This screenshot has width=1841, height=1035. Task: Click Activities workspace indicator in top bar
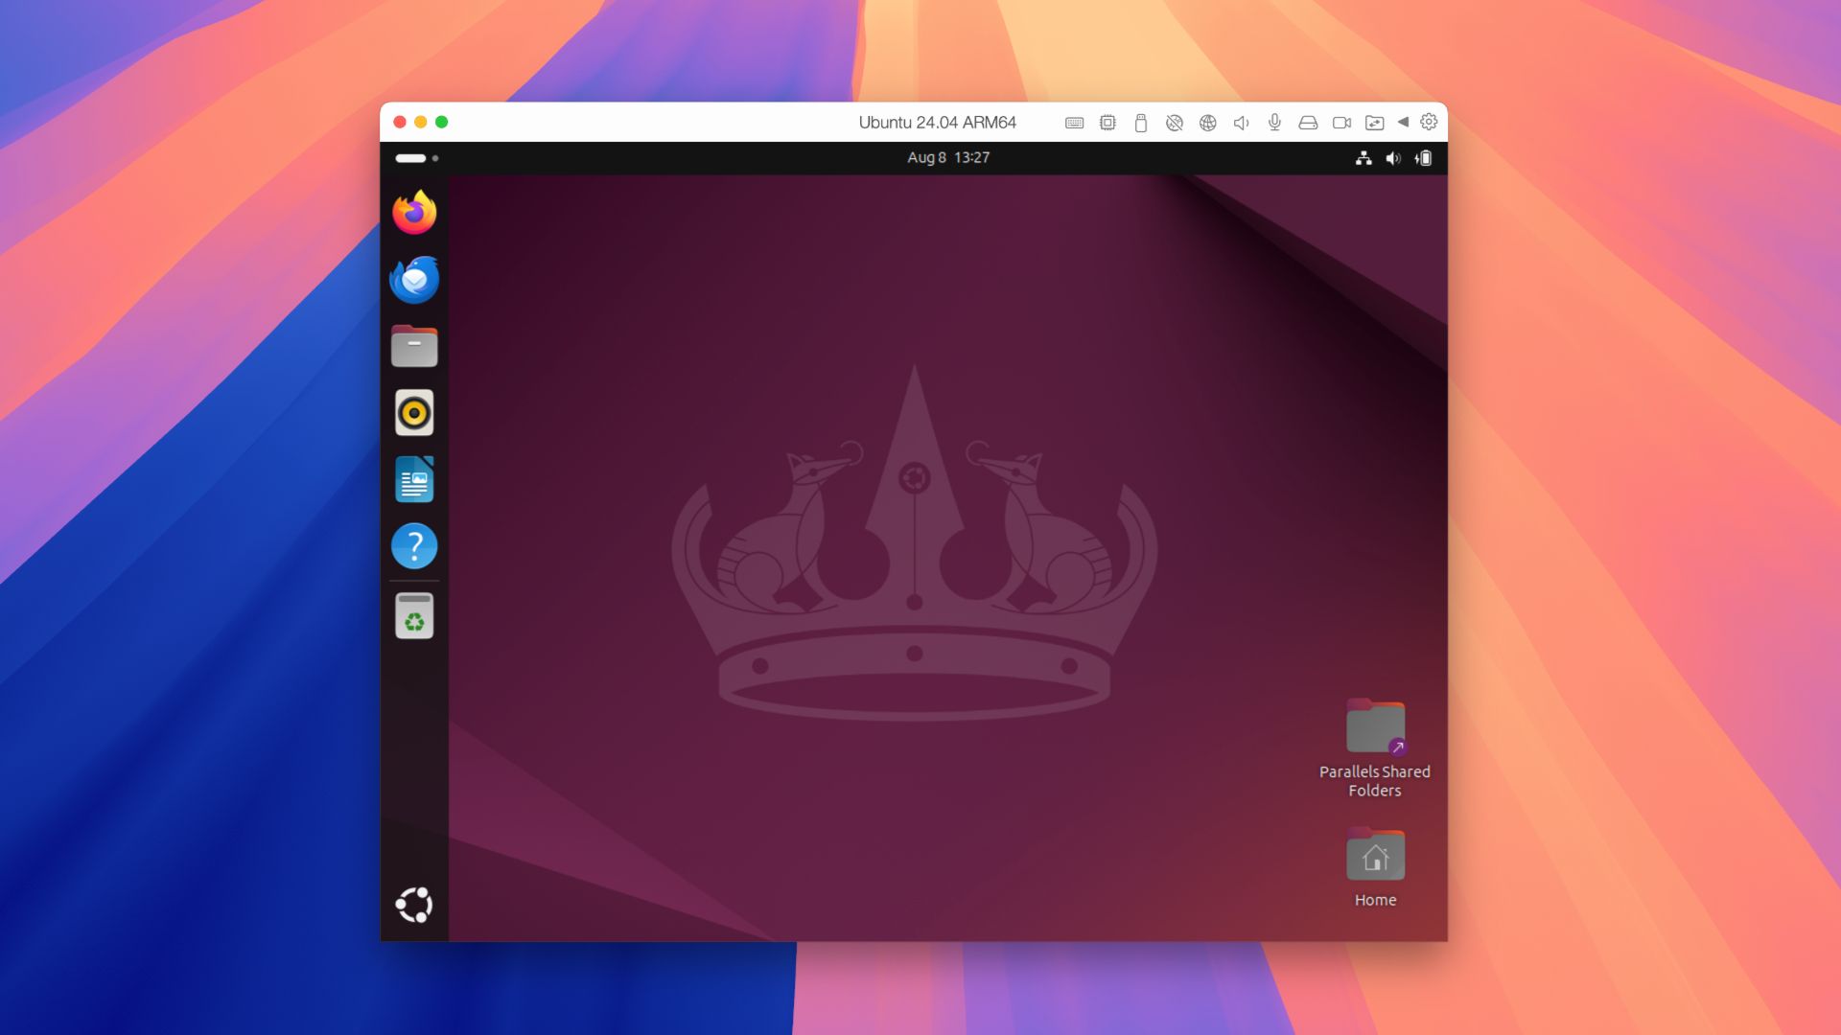416,158
